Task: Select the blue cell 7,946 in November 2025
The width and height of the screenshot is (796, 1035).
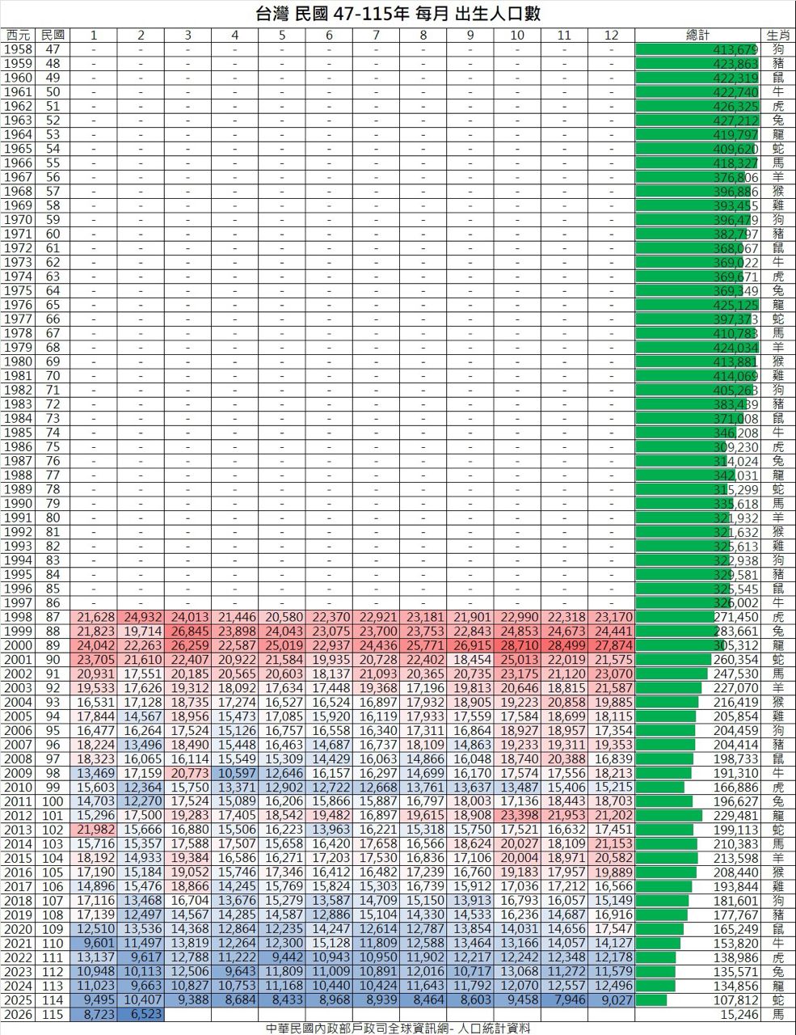Action: [x=564, y=999]
